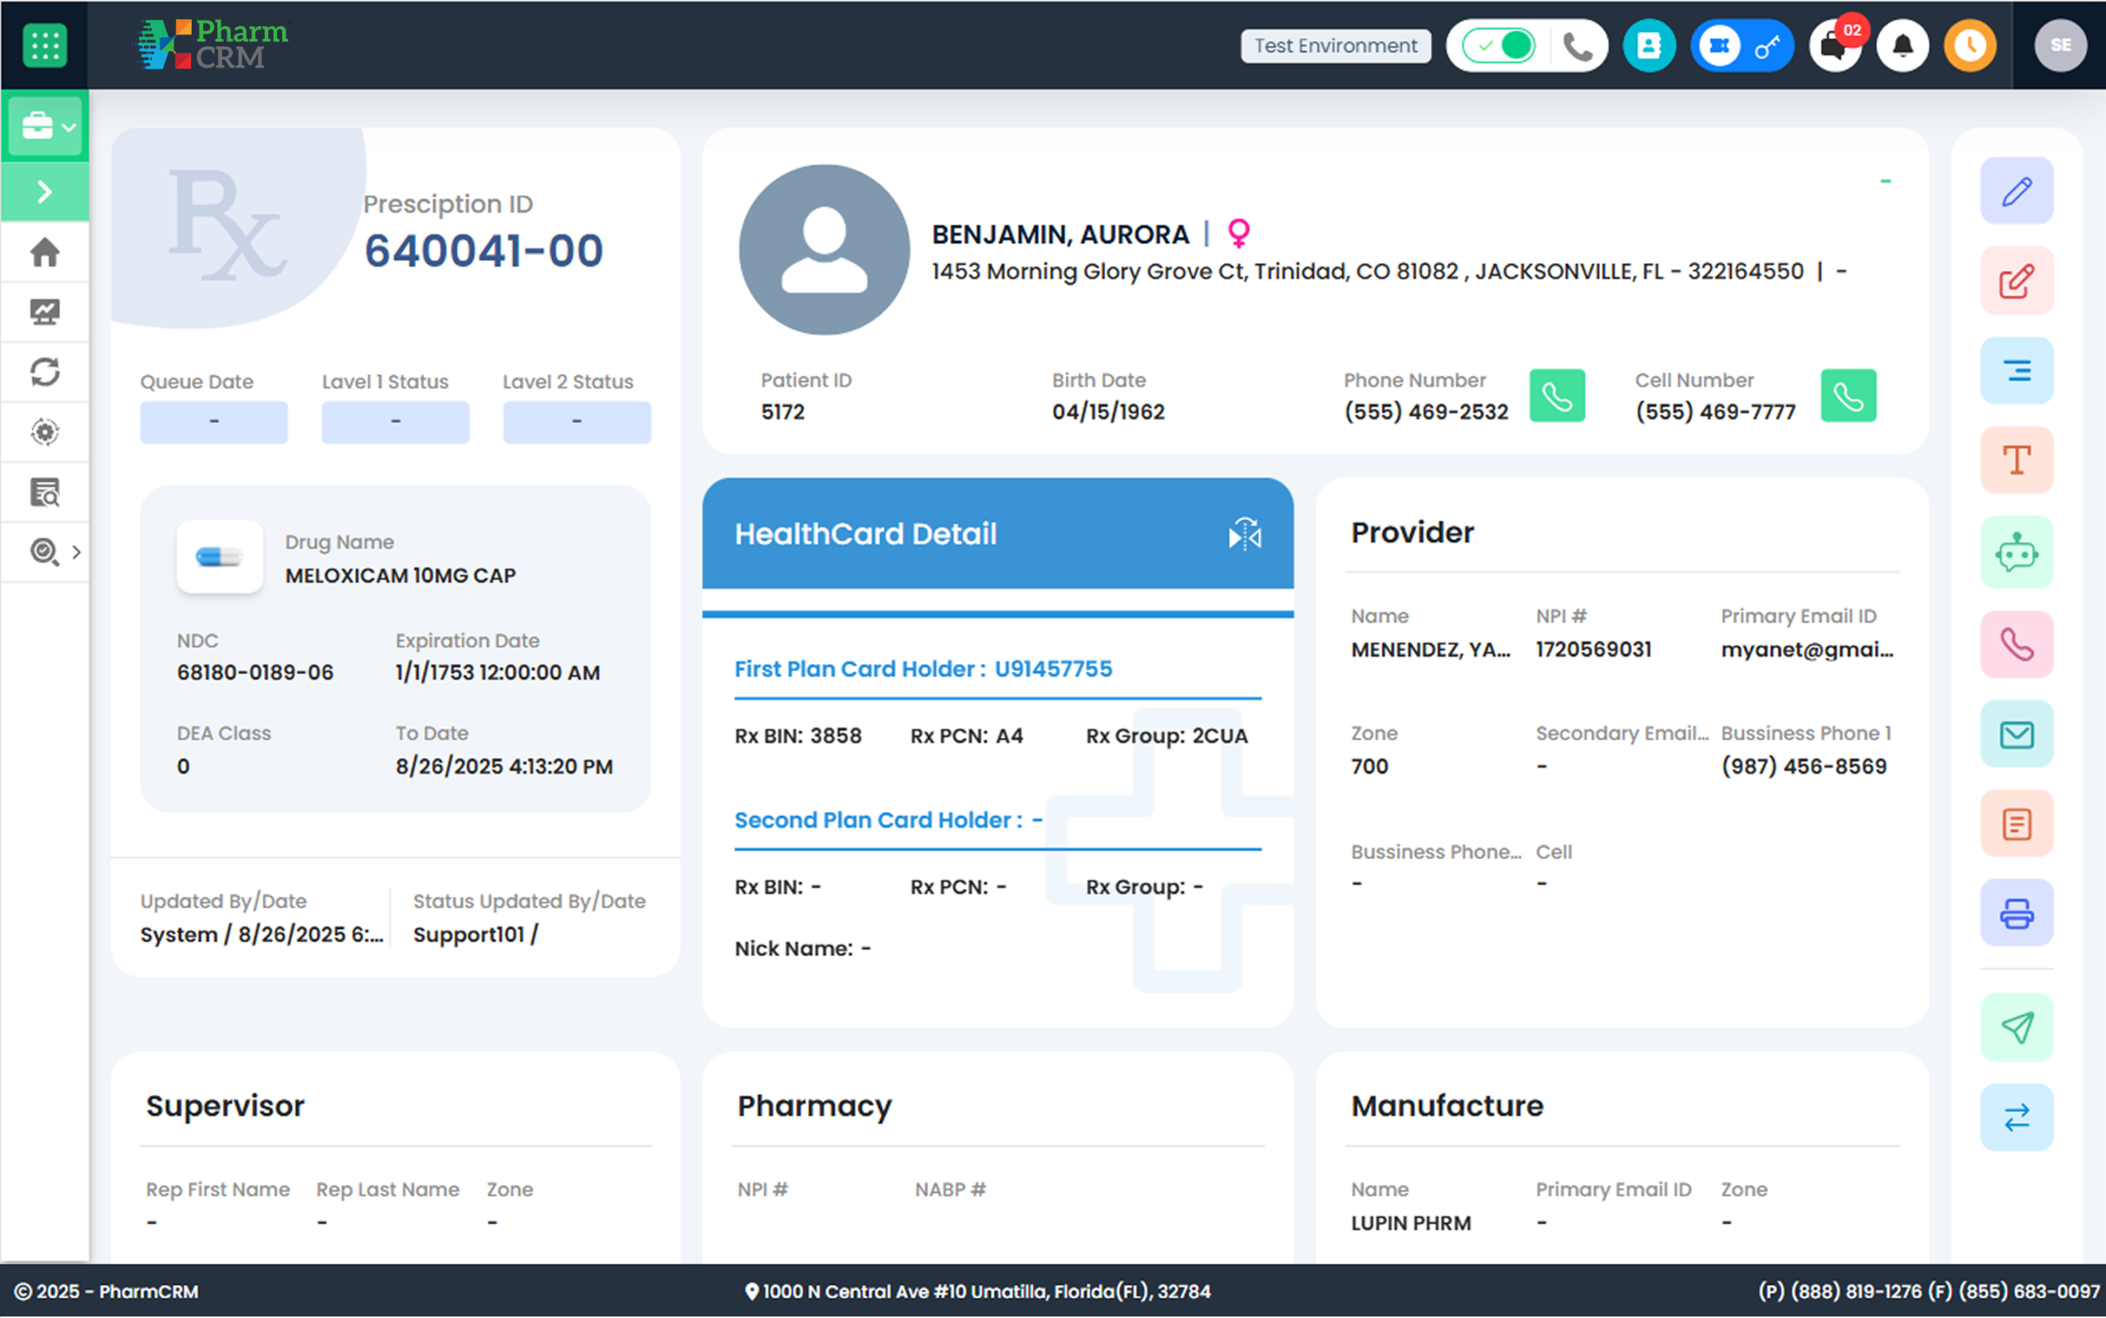
Task: Call Cell Number (555) 469-7777 button
Action: click(1848, 397)
